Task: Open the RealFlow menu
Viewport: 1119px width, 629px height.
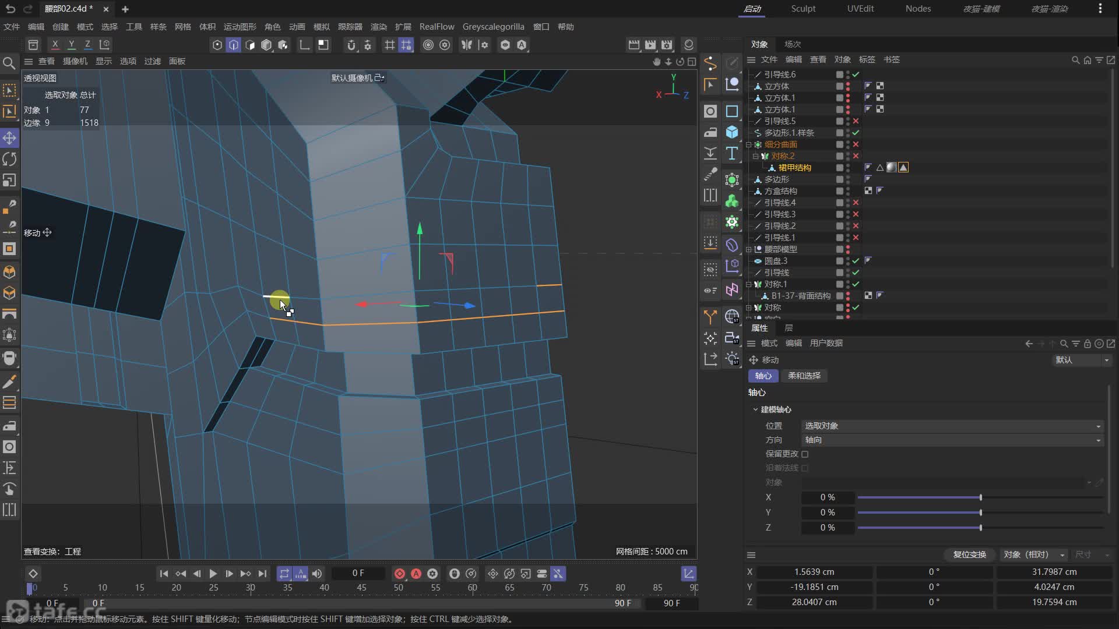Action: 437,27
